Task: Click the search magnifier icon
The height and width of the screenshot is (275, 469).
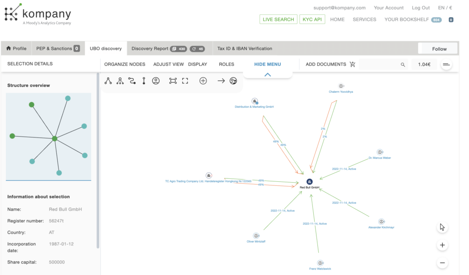Action: pyautogui.click(x=403, y=65)
